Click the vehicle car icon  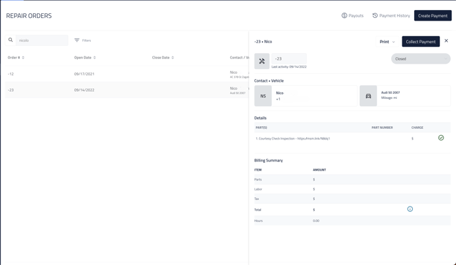(368, 96)
